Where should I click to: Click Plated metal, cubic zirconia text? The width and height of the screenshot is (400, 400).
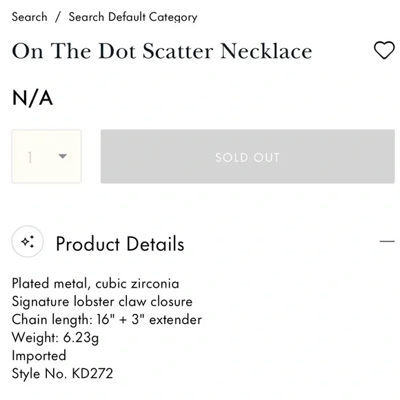click(x=95, y=283)
